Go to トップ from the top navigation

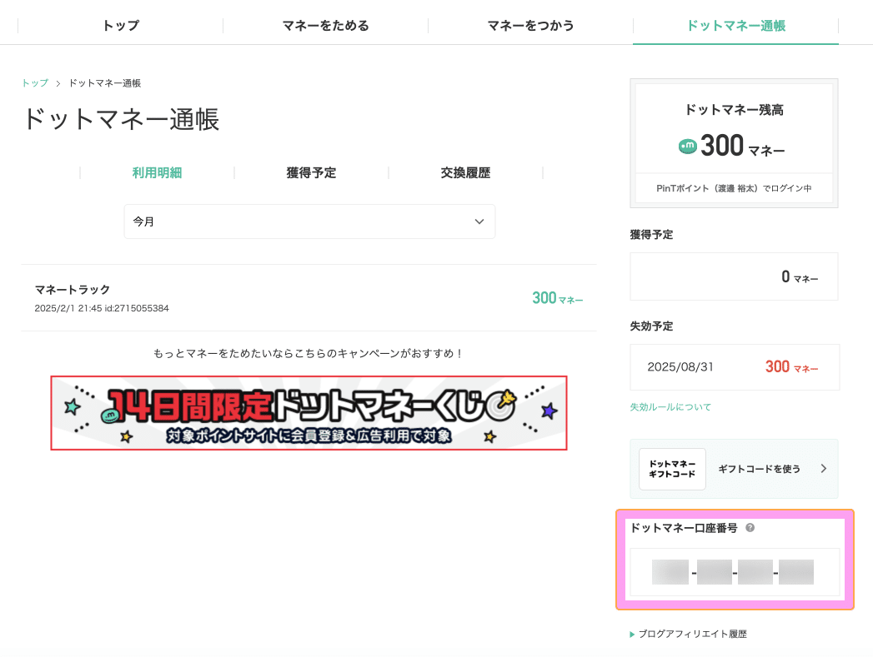119,25
